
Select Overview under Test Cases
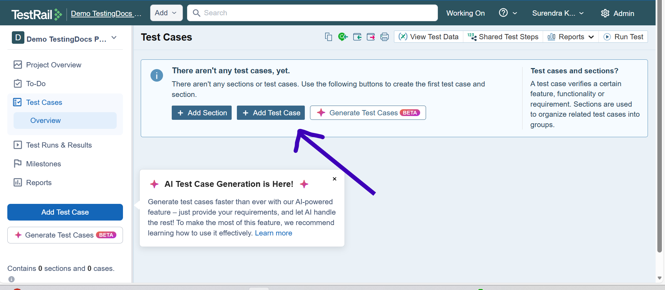[x=65, y=121]
